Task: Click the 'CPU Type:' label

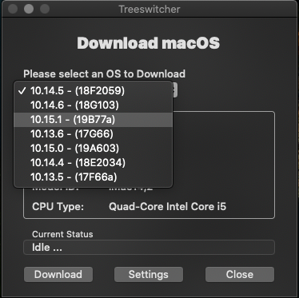Action: [x=58, y=207]
